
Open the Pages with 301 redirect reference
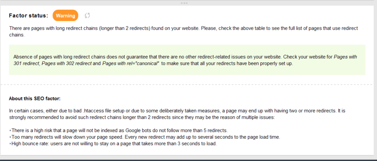click(x=186, y=61)
